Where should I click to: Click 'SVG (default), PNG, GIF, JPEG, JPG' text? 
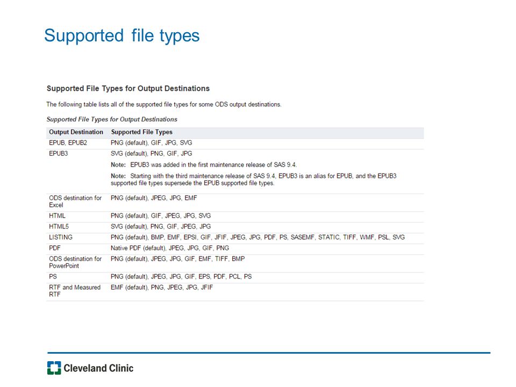161,226
